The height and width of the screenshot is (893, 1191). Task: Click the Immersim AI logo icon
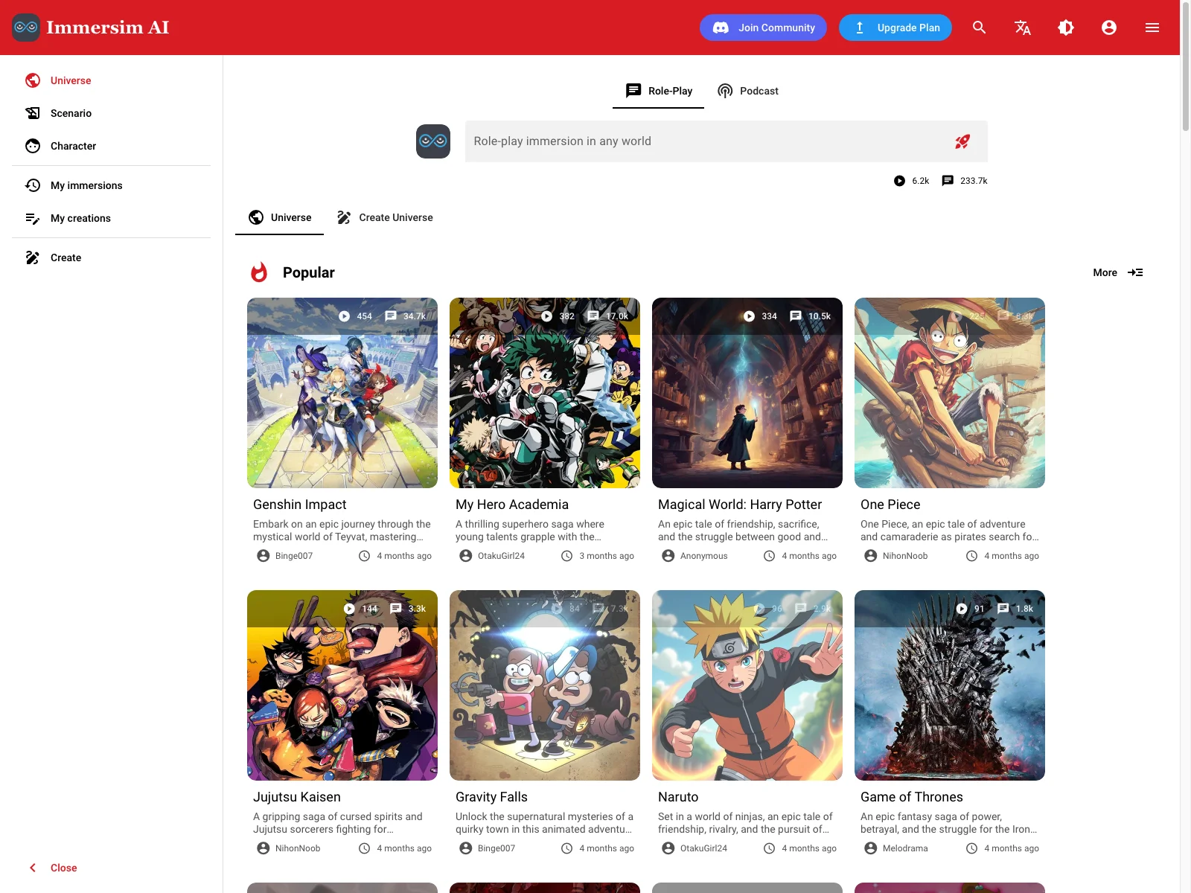coord(26,28)
